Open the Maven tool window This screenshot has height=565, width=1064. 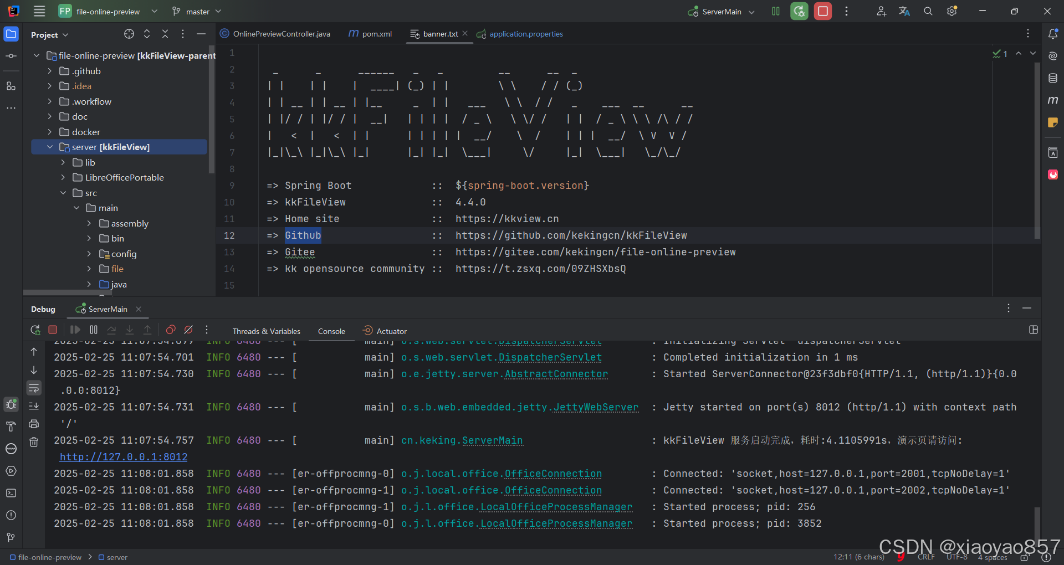pyautogui.click(x=1053, y=100)
